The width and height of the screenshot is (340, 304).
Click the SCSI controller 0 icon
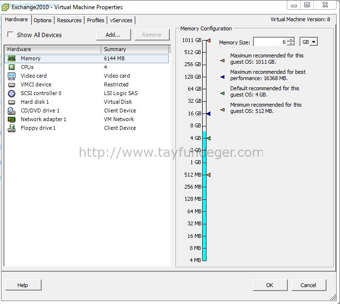[x=12, y=93]
